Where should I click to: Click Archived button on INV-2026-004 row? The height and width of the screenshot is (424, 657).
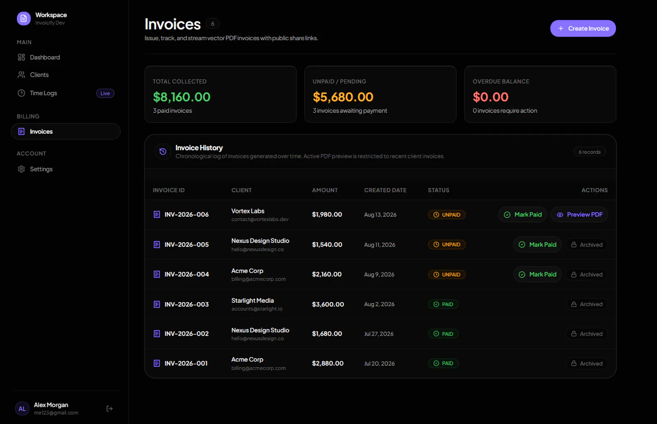coord(587,274)
